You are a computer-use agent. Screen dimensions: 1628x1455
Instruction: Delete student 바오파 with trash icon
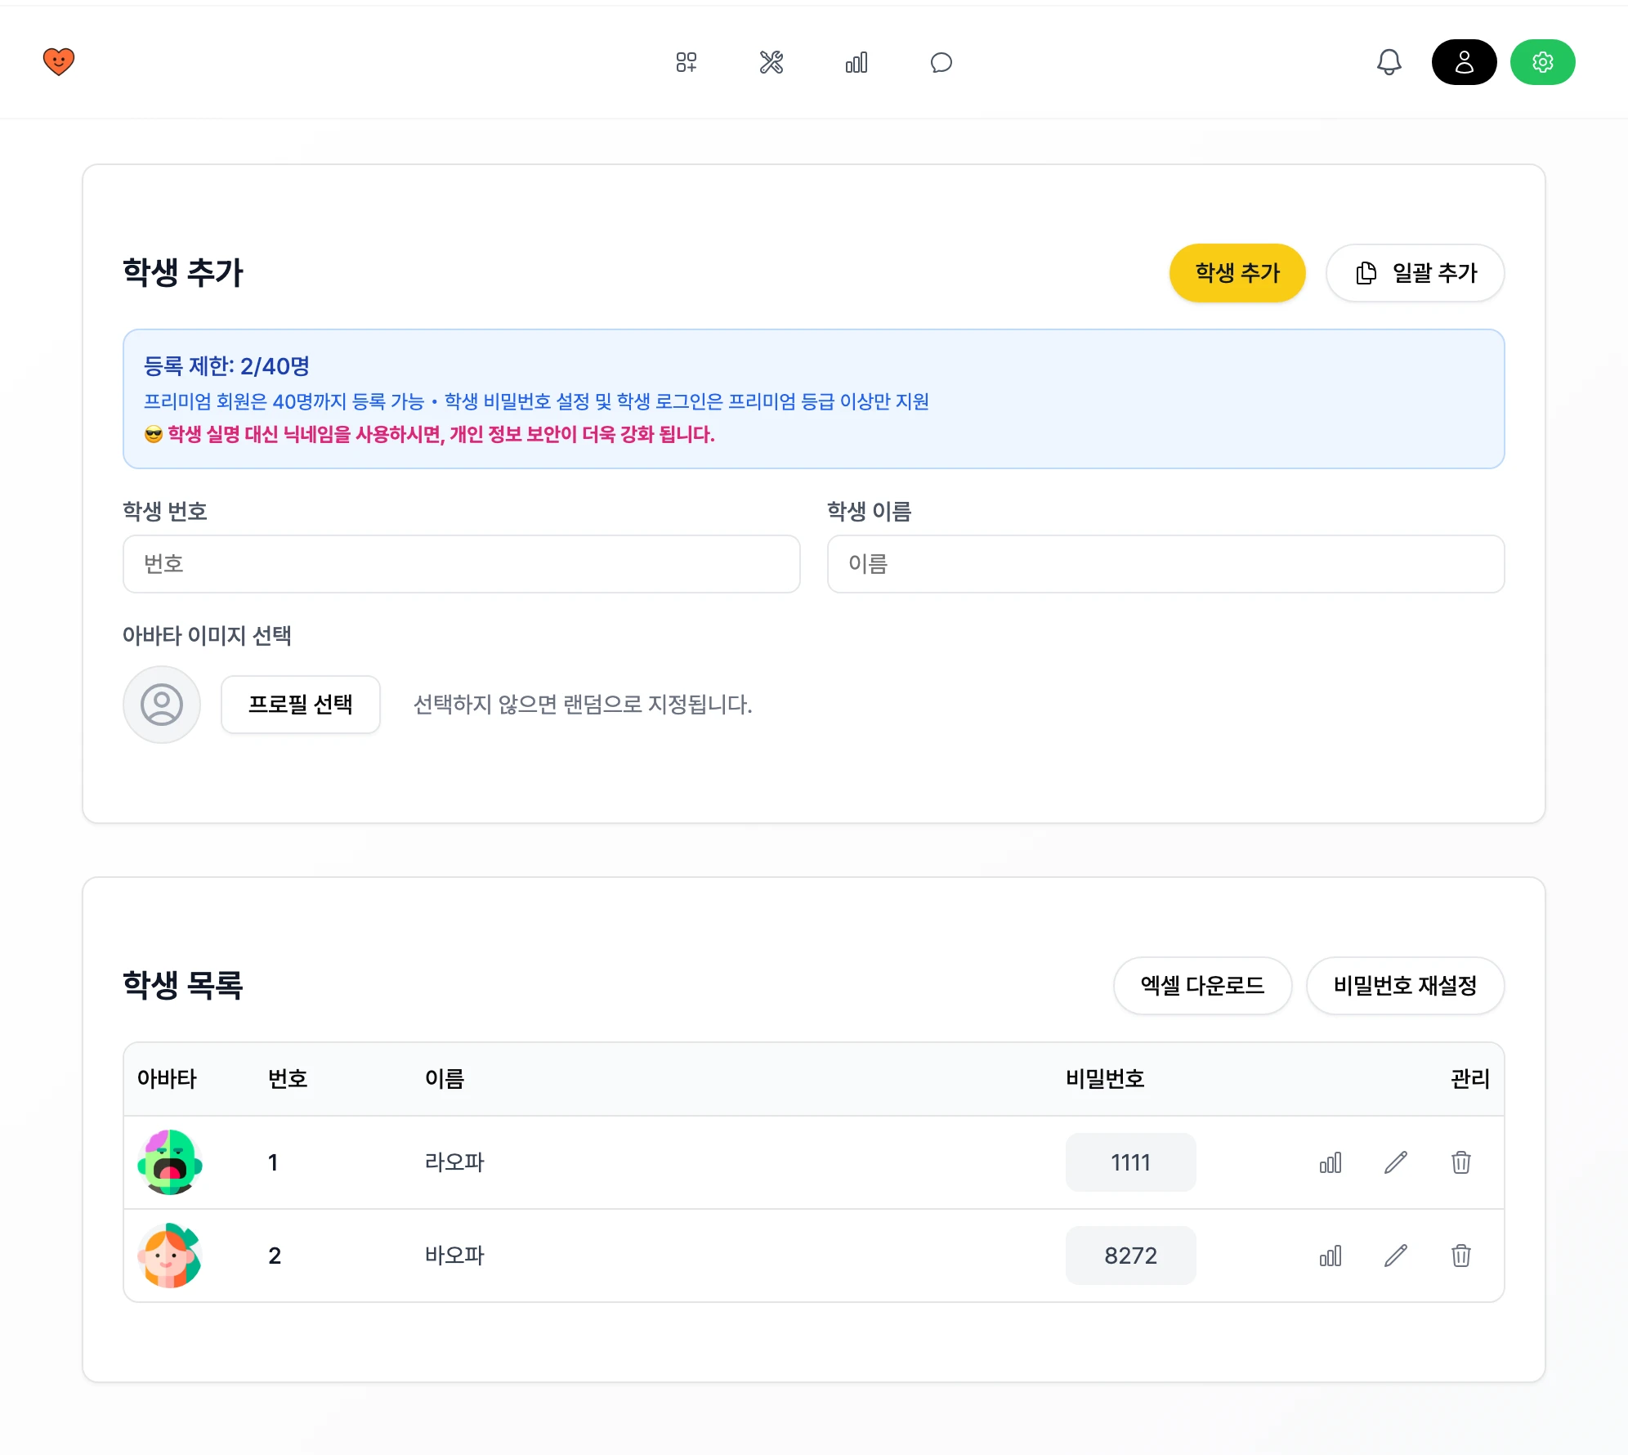coord(1461,1256)
